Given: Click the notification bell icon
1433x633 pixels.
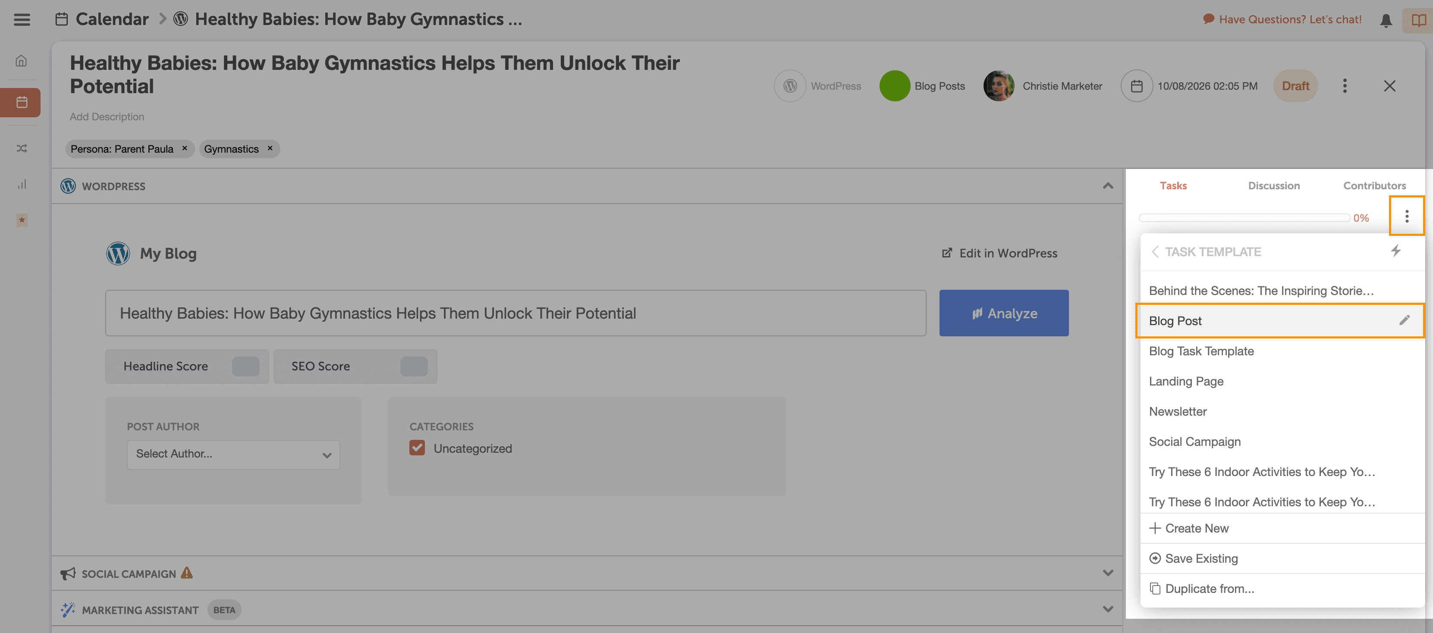Looking at the screenshot, I should point(1386,20).
